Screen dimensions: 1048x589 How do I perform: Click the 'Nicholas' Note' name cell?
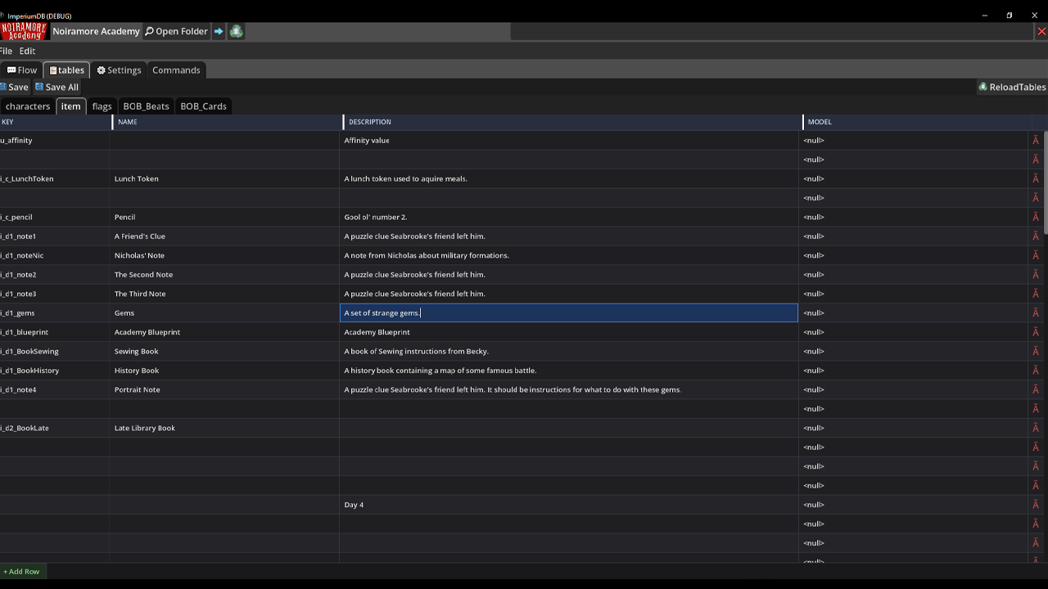[x=225, y=255]
